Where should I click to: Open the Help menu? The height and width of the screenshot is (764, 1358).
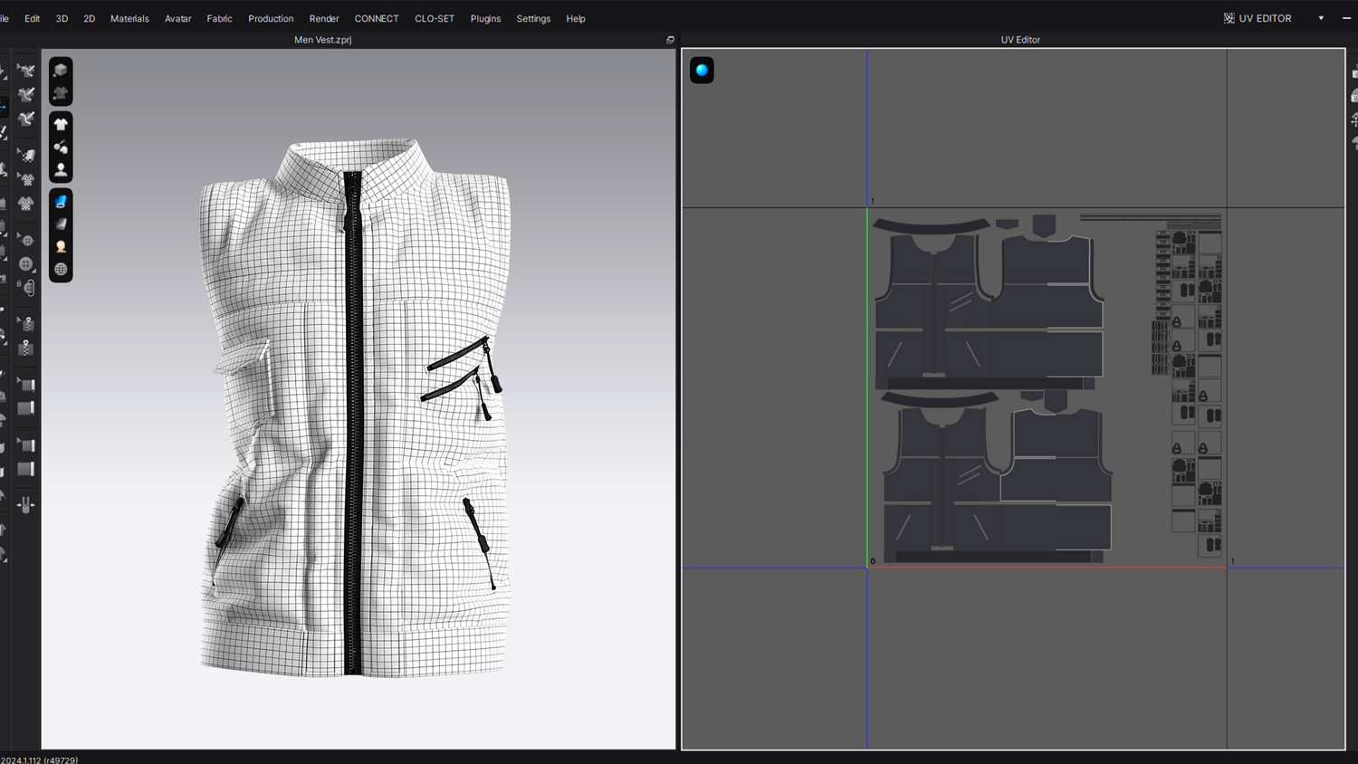576,18
